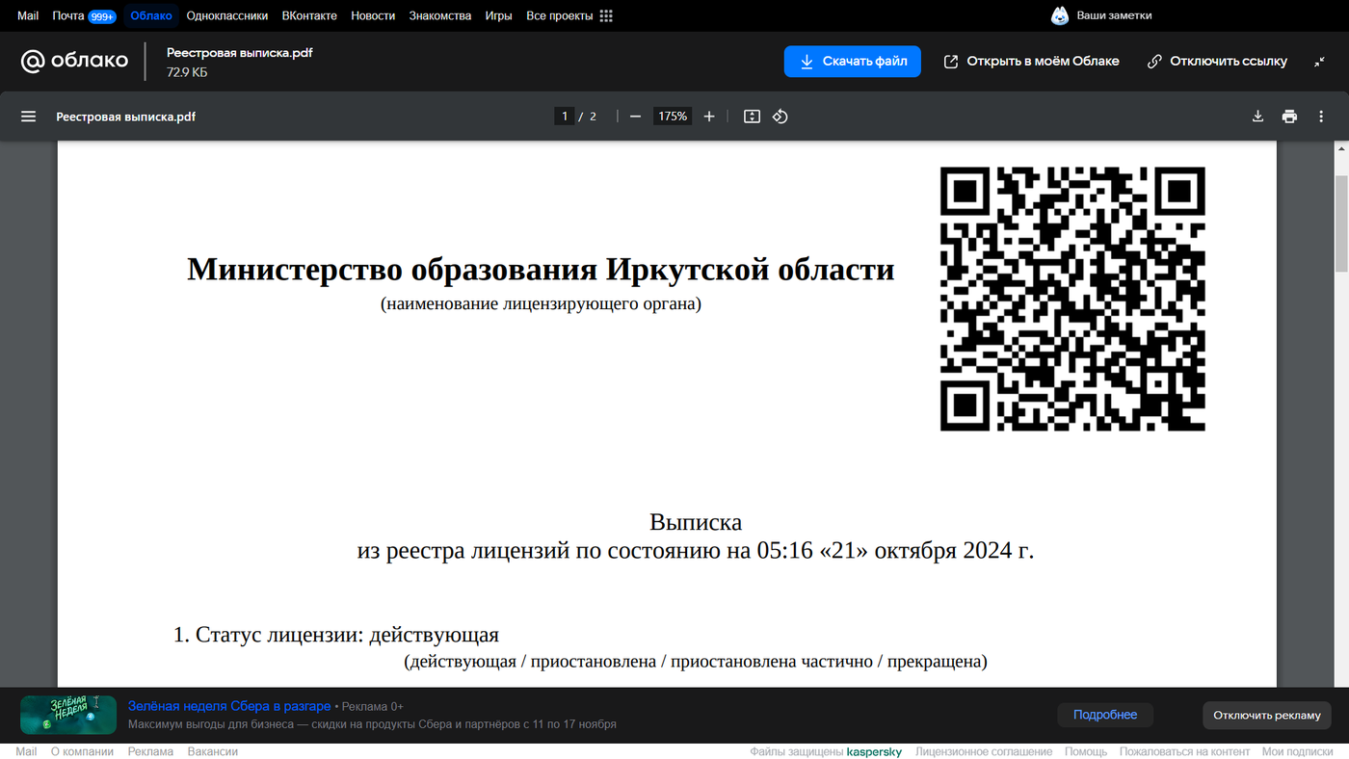Open the PDF viewer more options menu
Image resolution: width=1349 pixels, height=759 pixels.
(x=1320, y=117)
